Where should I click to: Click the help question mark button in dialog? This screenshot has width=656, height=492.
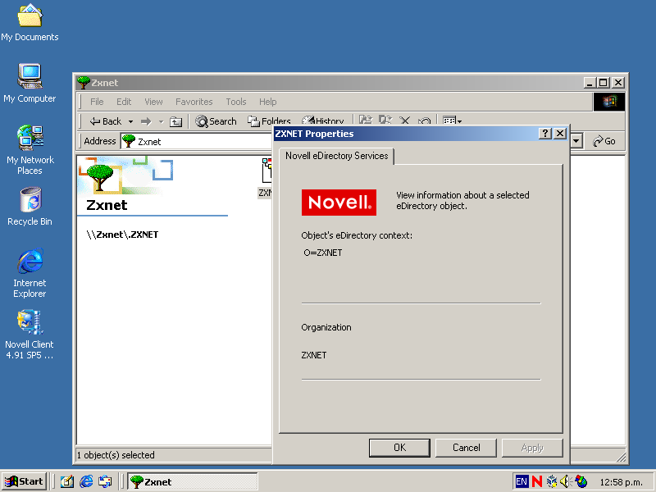coord(544,134)
